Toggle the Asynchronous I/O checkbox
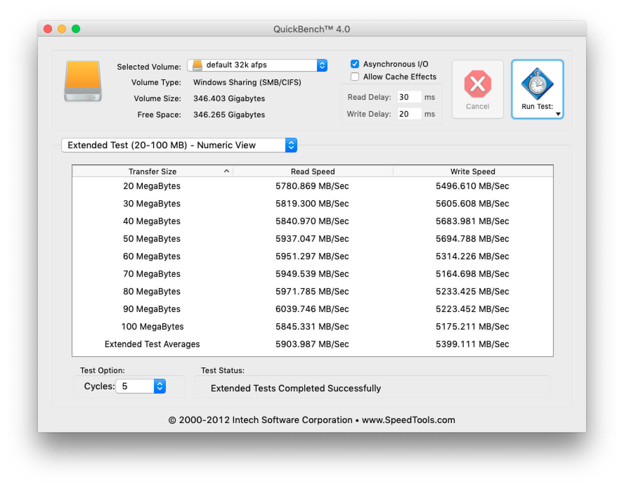The height and width of the screenshot is (487, 624). pos(355,64)
